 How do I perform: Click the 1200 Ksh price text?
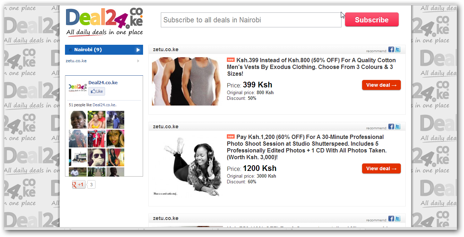[x=260, y=168]
